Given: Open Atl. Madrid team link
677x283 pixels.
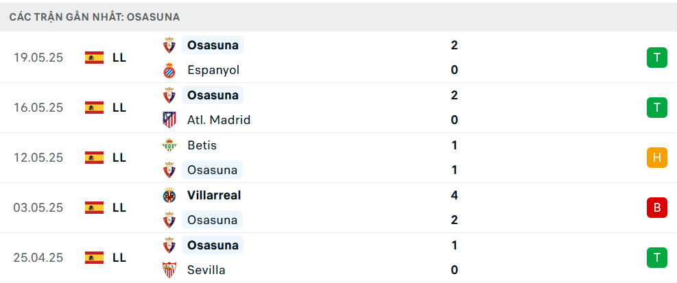Looking at the screenshot, I should (x=219, y=120).
